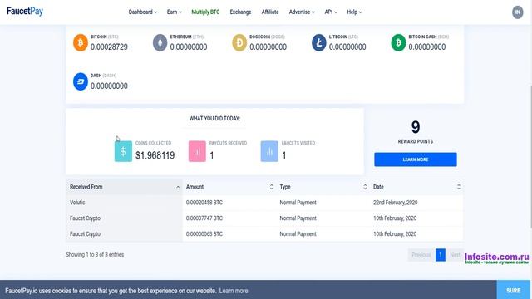Click the blue Faucets Visited chart icon
Image resolution: width=532 pixels, height=299 pixels.
coord(269,151)
